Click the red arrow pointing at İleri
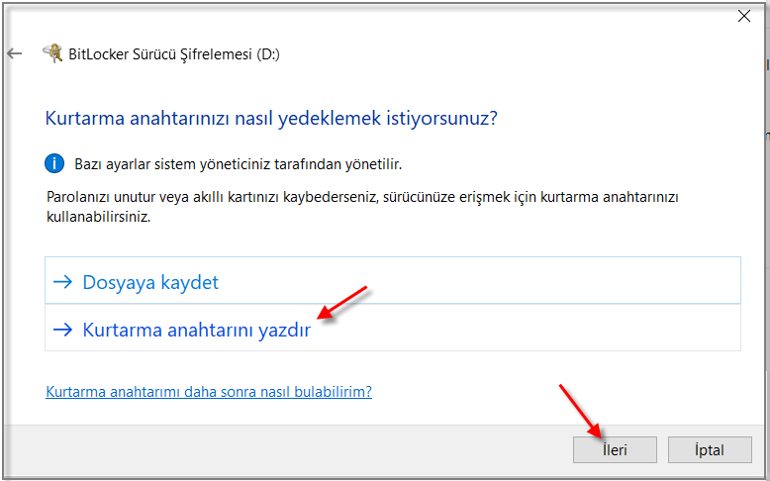Image resolution: width=770 pixels, height=481 pixels. point(578,410)
